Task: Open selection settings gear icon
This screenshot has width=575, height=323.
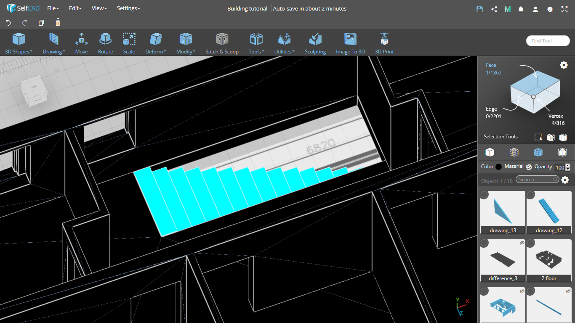Action: coord(564,65)
